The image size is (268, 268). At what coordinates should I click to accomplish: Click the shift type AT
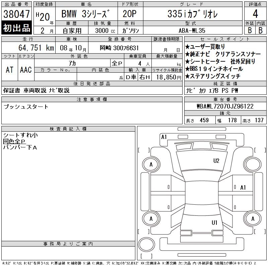click(10, 70)
